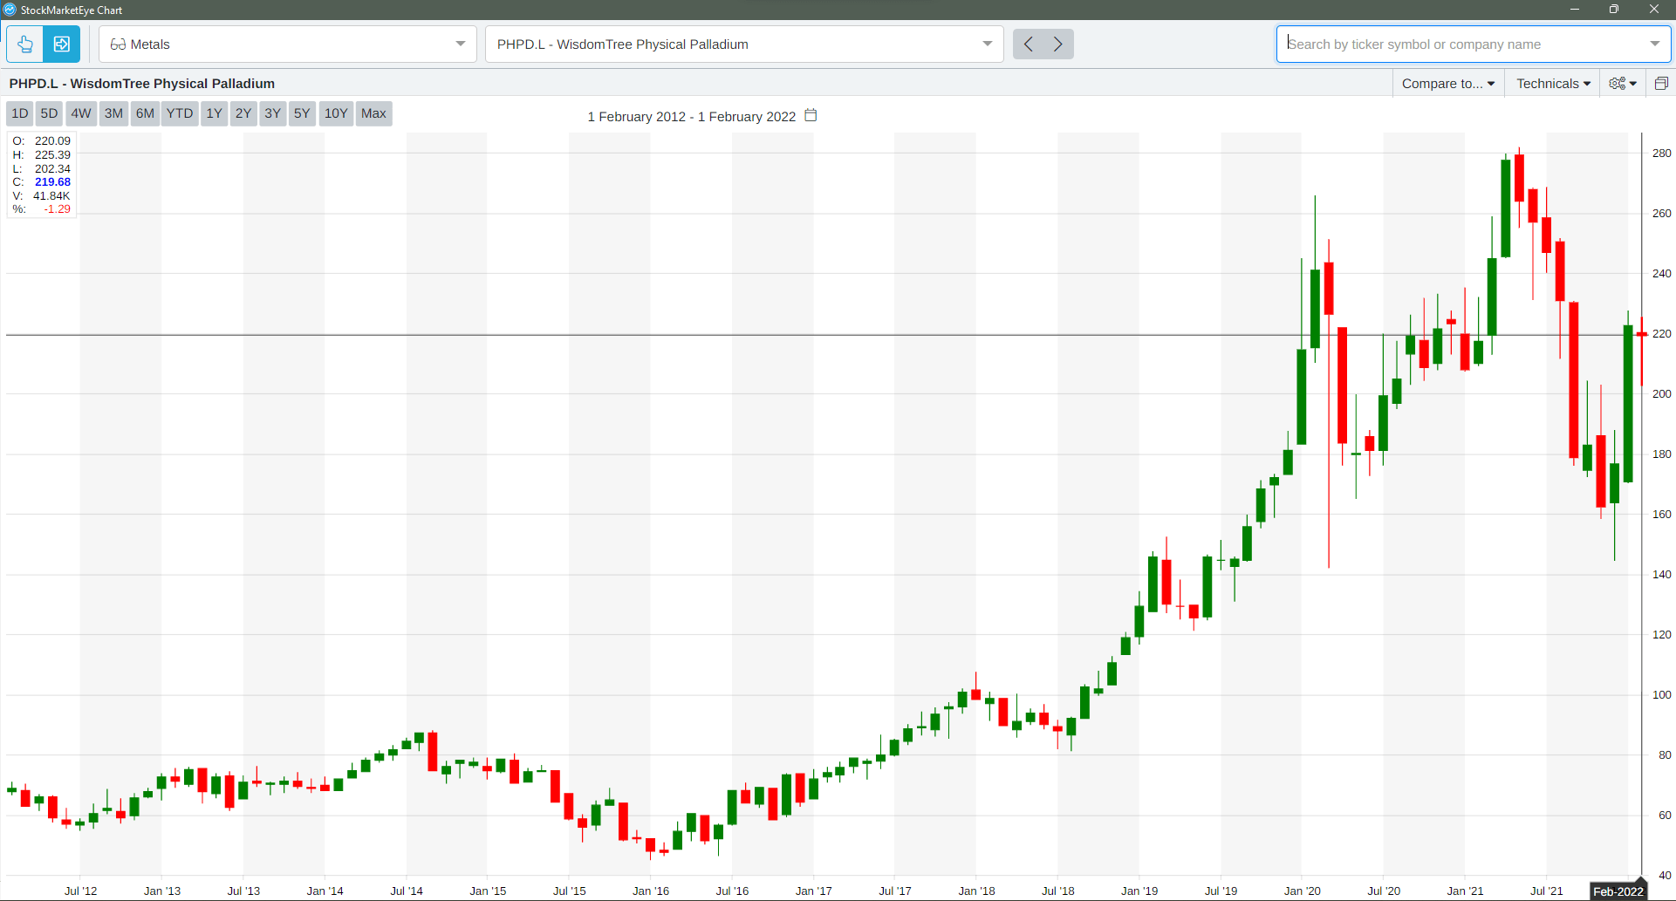Select the 4W time range

click(x=81, y=113)
